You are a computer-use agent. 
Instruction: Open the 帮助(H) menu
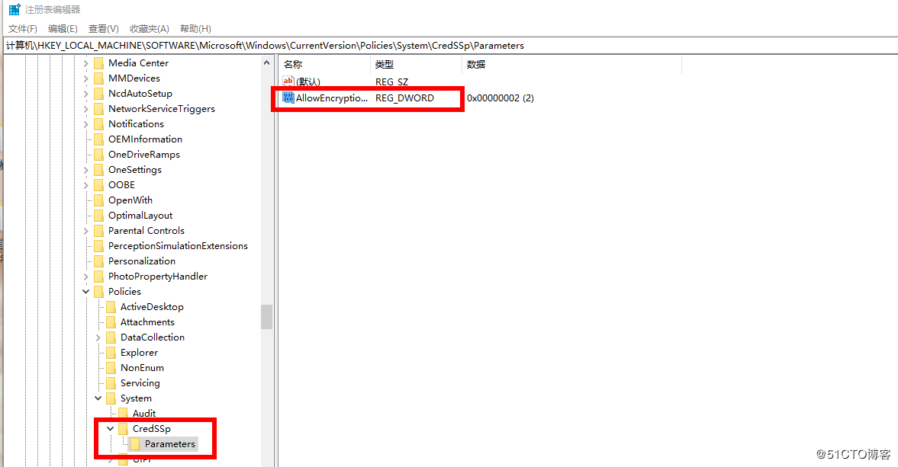195,29
